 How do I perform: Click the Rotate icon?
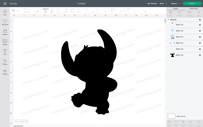[112, 12]
